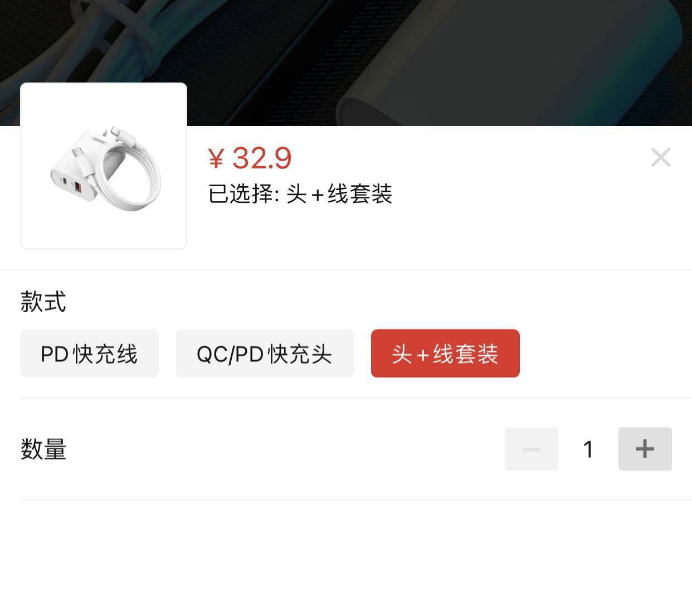Screen dimensions: 692x591
Task: Tap the ¥ 32.9 price text
Action: point(250,158)
